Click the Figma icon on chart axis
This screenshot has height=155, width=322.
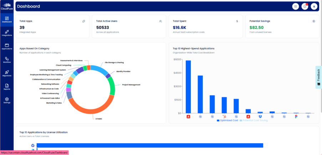tap(296, 117)
